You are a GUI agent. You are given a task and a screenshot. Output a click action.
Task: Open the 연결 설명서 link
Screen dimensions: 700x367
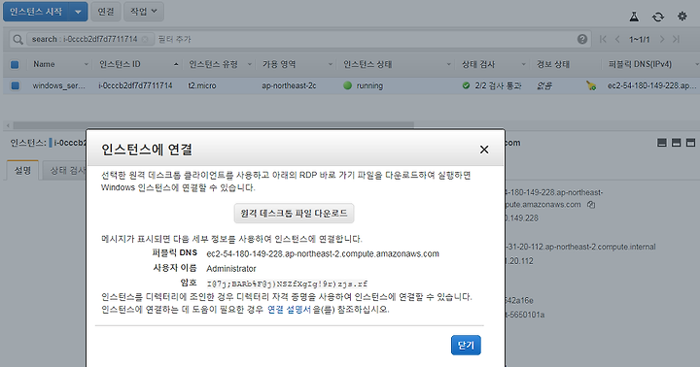pos(289,310)
